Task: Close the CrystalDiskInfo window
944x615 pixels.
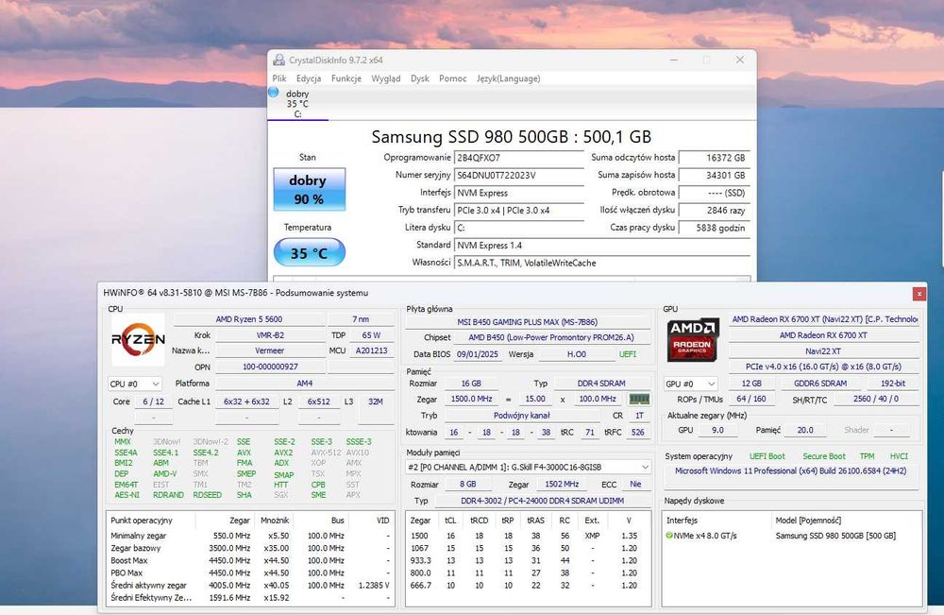Action: click(740, 60)
